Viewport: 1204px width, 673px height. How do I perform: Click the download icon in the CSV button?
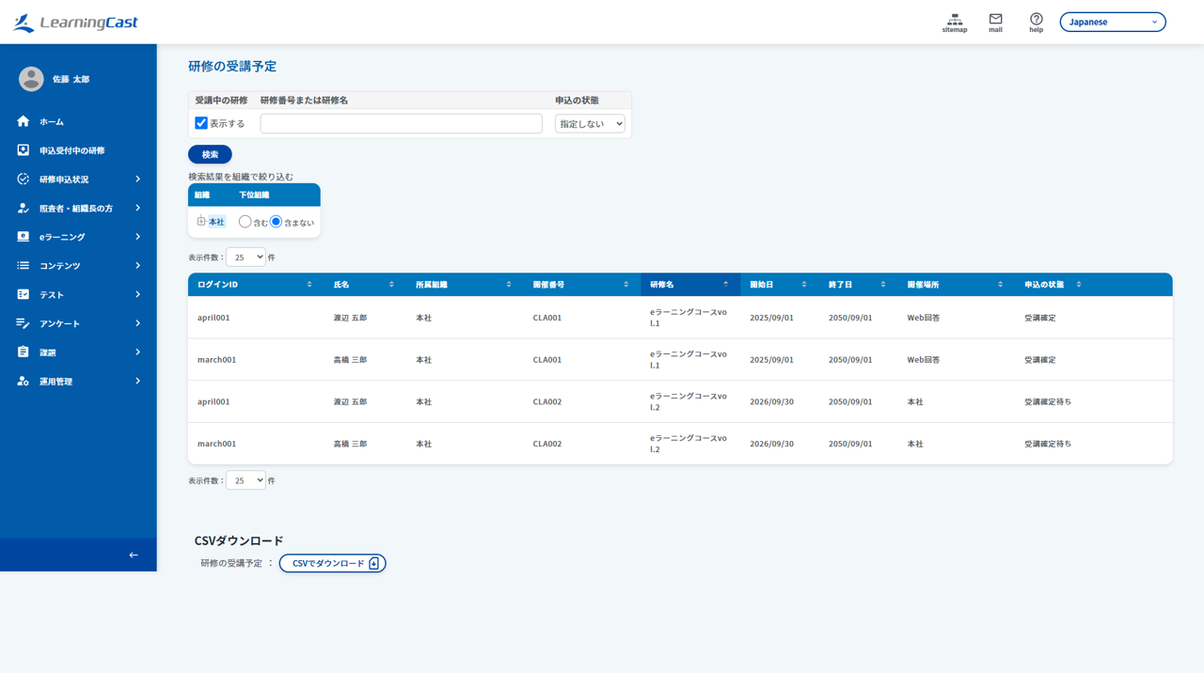(373, 563)
